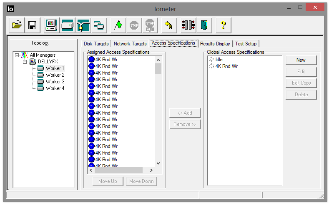Click the horizontal scrollbar thumb
This screenshot has height=205, width=329.
click(118, 170)
